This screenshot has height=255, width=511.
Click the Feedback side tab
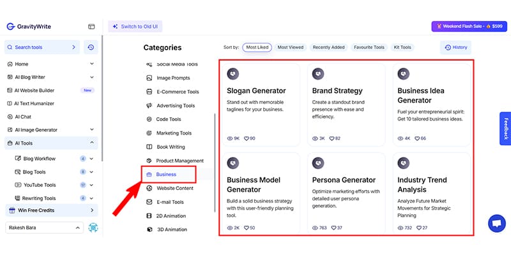(x=505, y=129)
